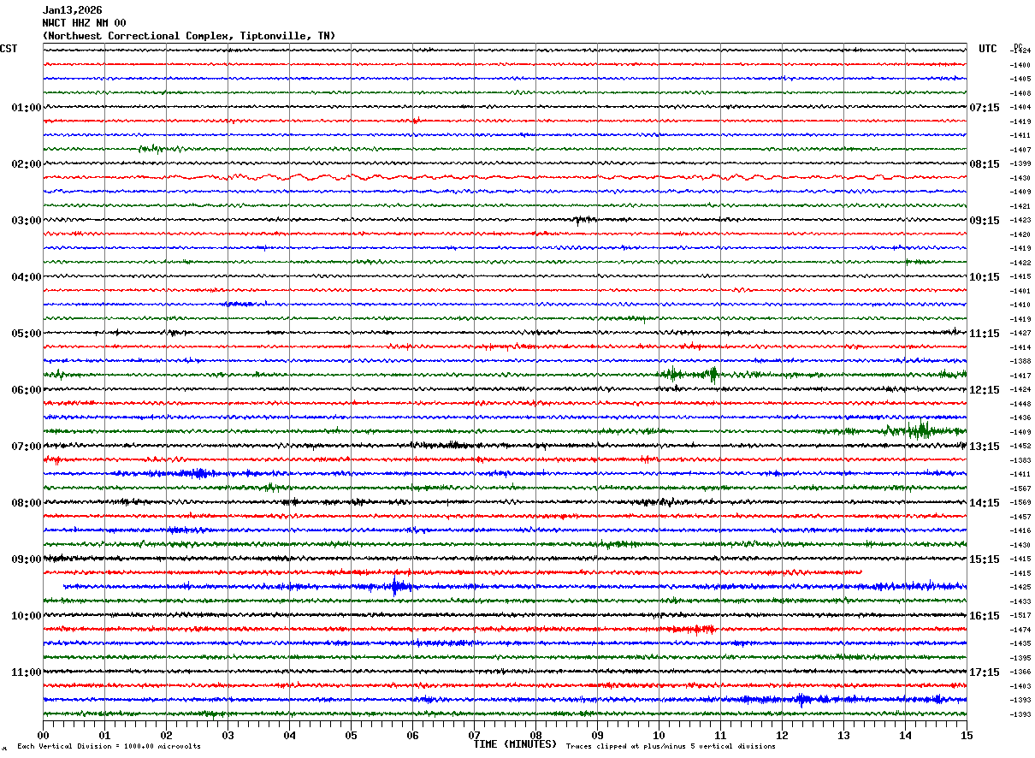Click the traces clipped footnote text
1035x758 pixels.
tap(671, 746)
